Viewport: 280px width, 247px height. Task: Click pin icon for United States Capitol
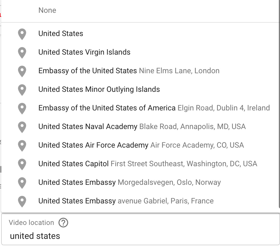click(x=22, y=164)
